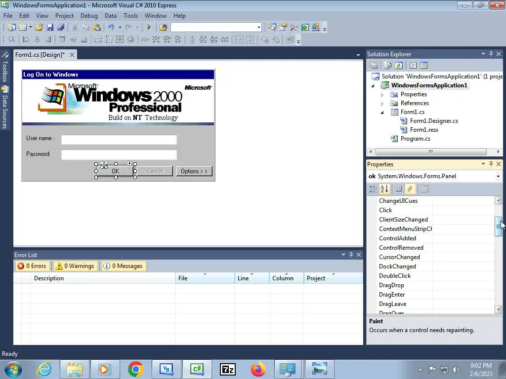Click the Align to Grid layout icon

(11, 39)
